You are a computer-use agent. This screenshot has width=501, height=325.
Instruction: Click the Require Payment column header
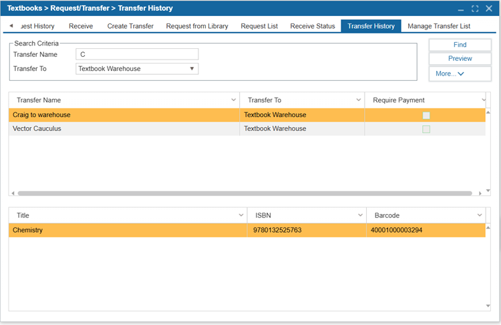click(x=425, y=100)
